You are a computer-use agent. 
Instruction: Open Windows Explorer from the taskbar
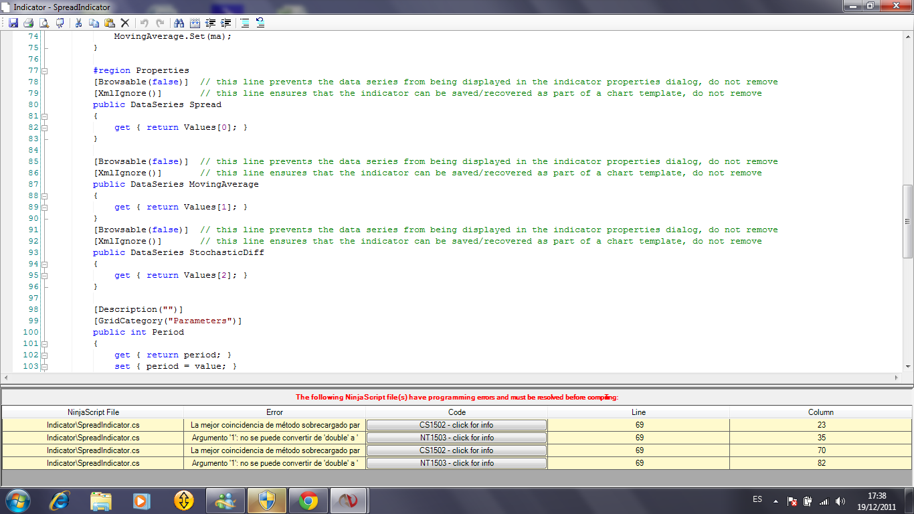102,500
